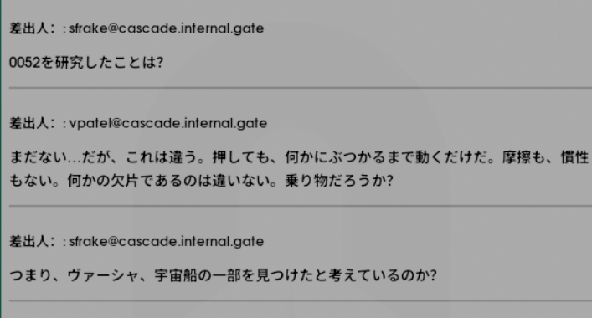This screenshot has height=318, width=592.
Task: Click the divider line below vpatel's reply
Action: tap(301, 206)
